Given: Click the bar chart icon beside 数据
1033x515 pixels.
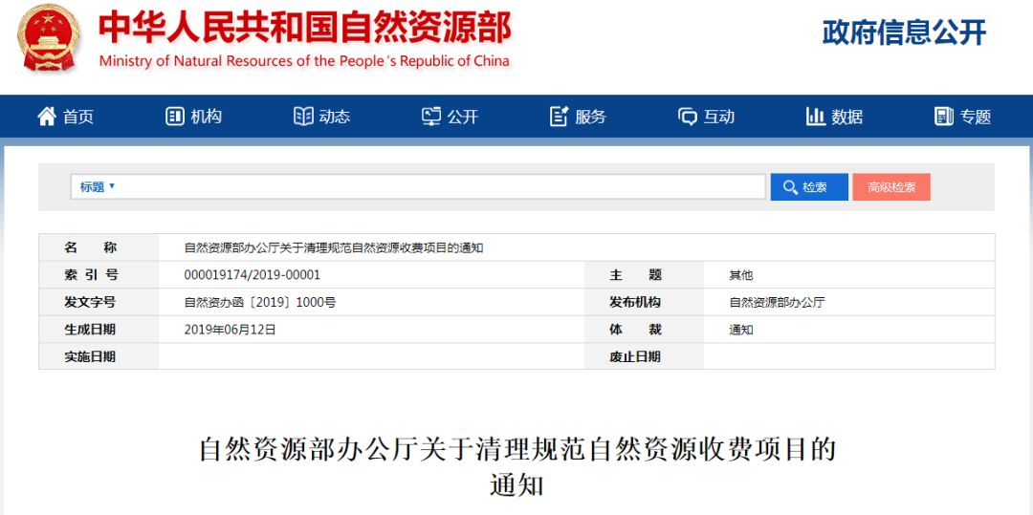Looking at the screenshot, I should 816,117.
